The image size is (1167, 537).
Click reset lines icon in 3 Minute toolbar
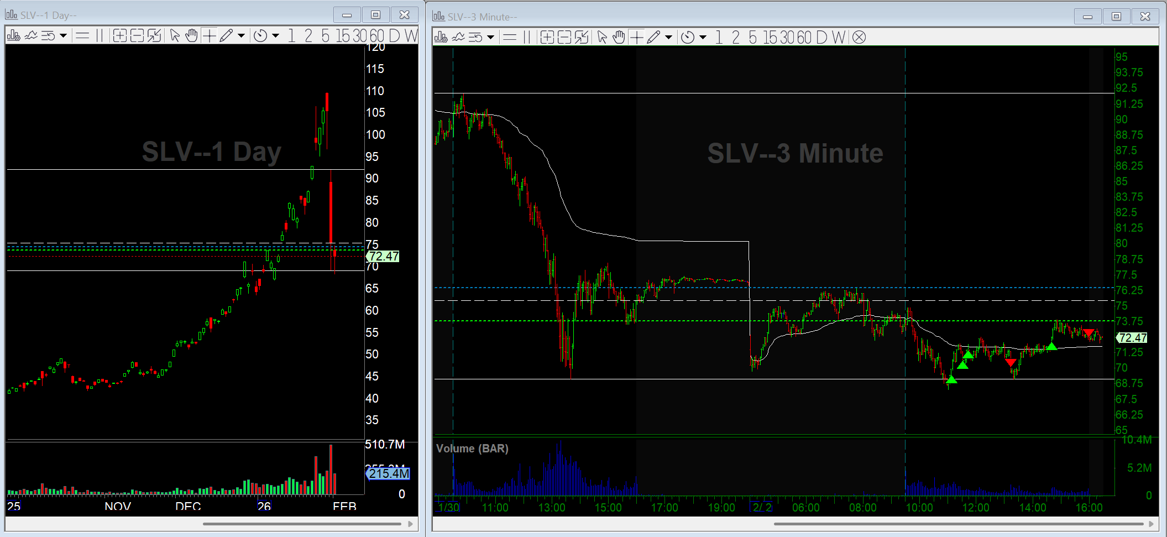(x=475, y=38)
